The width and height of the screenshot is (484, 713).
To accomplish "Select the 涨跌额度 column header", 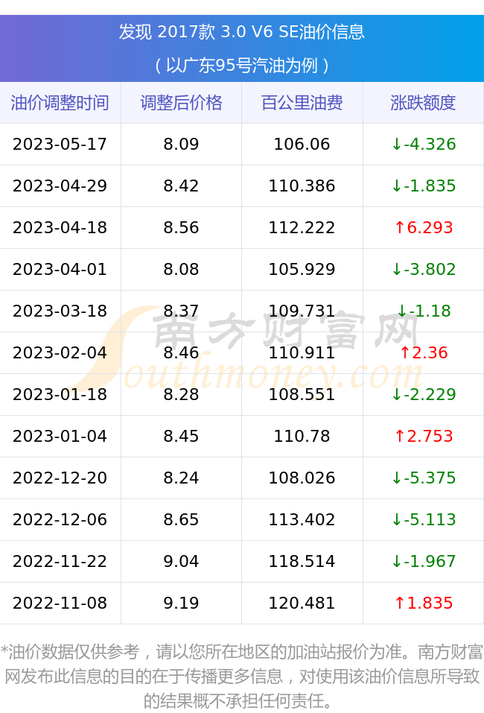I will coord(423,103).
